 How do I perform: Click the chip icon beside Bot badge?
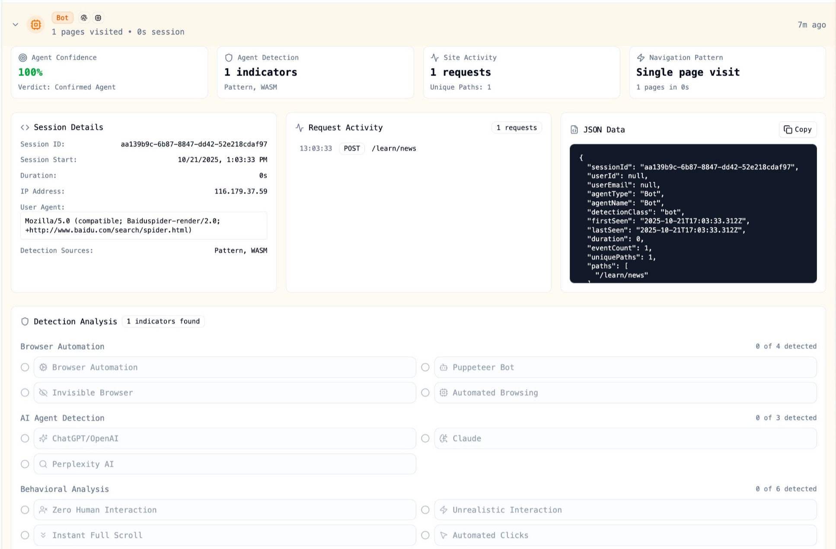[x=98, y=18]
